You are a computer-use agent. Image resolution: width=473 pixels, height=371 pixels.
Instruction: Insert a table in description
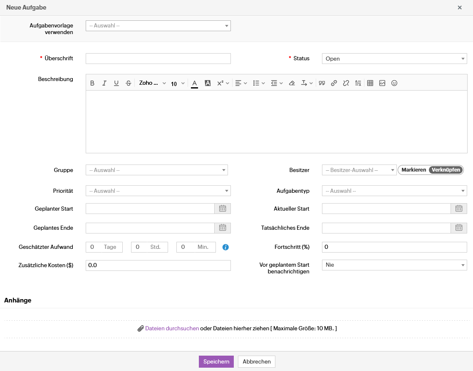pos(370,83)
